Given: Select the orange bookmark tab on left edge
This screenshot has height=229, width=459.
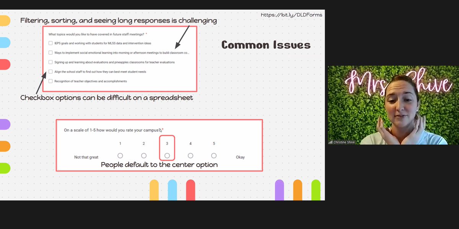Looking at the screenshot, I should 5,146.
